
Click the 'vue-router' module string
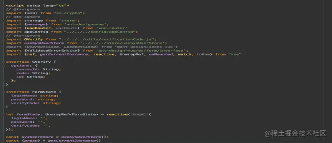coord(112,28)
